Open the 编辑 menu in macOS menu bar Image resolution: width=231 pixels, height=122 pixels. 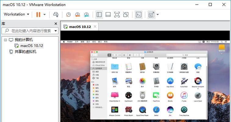82,42
